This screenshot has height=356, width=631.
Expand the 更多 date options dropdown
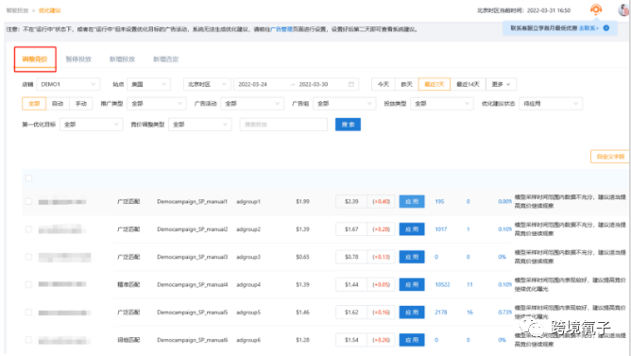pyautogui.click(x=501, y=84)
